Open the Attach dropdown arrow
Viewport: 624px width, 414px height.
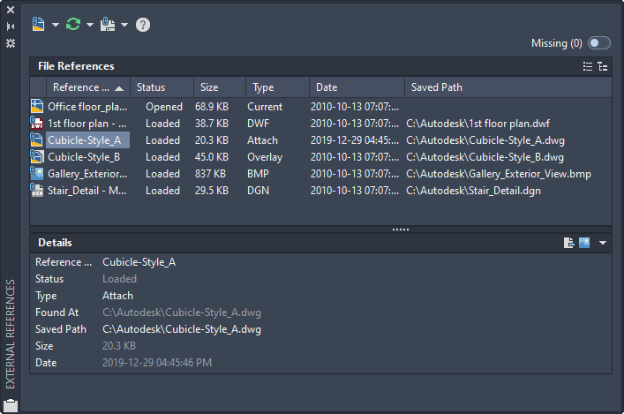(x=56, y=25)
